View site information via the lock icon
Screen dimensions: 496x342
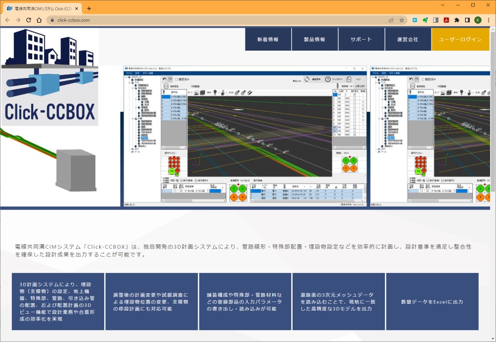[53, 20]
